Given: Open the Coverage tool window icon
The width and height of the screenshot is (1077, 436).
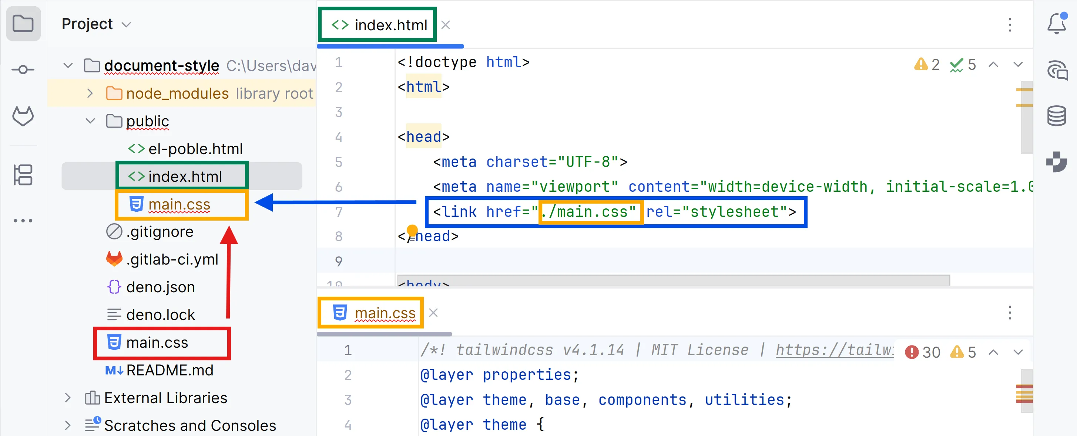Looking at the screenshot, I should (x=1056, y=162).
